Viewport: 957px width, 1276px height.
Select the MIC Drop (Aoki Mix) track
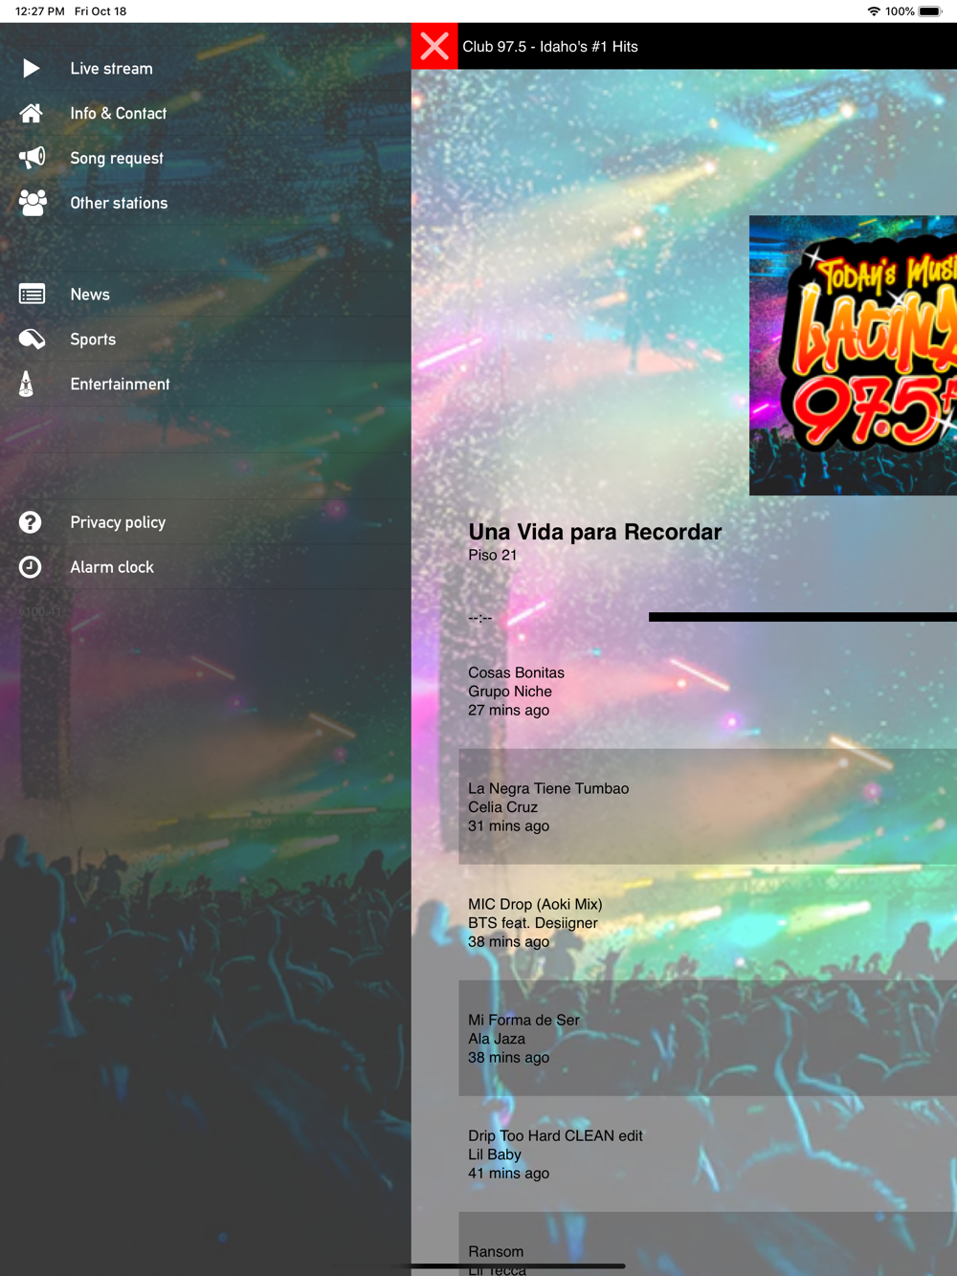(x=708, y=923)
